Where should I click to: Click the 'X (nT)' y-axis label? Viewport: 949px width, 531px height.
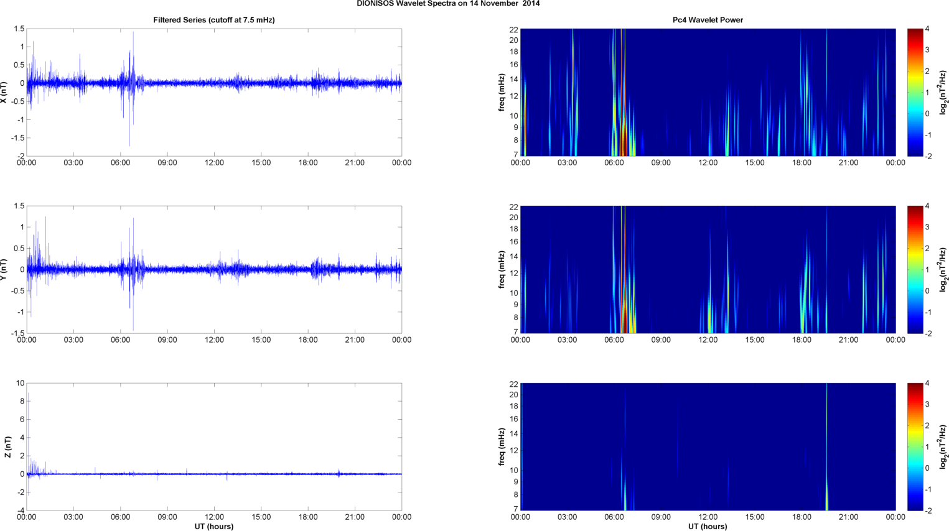coord(4,92)
